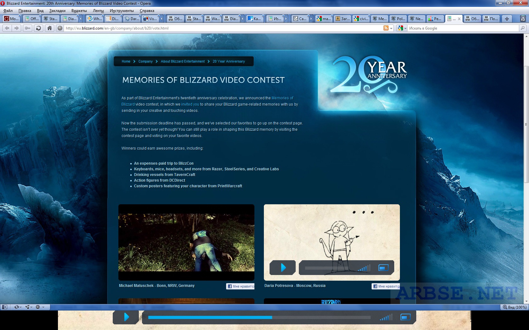Like Daria Potresova video on Facebook
Screen dimensions: 529x330
386,286
